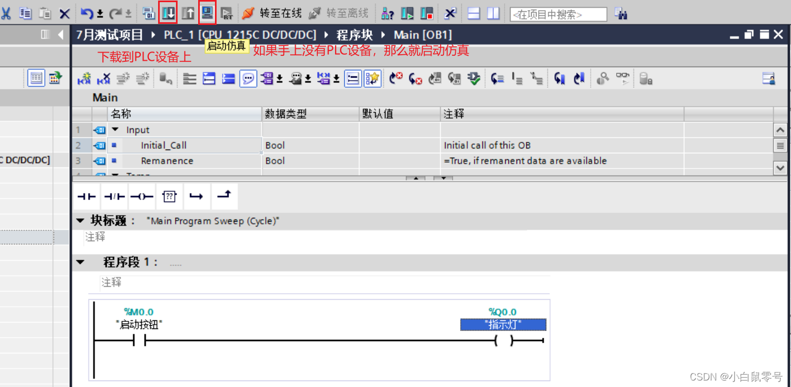791x387 pixels.
Task: Insert an output coil from favorites
Action: tap(142, 196)
